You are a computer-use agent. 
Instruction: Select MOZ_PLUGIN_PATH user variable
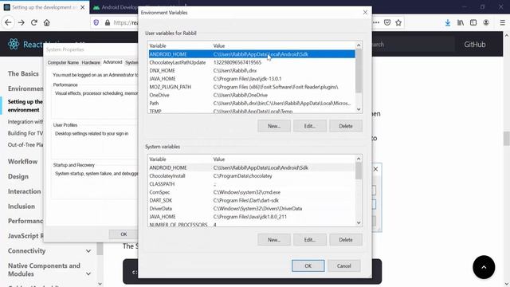click(x=252, y=87)
